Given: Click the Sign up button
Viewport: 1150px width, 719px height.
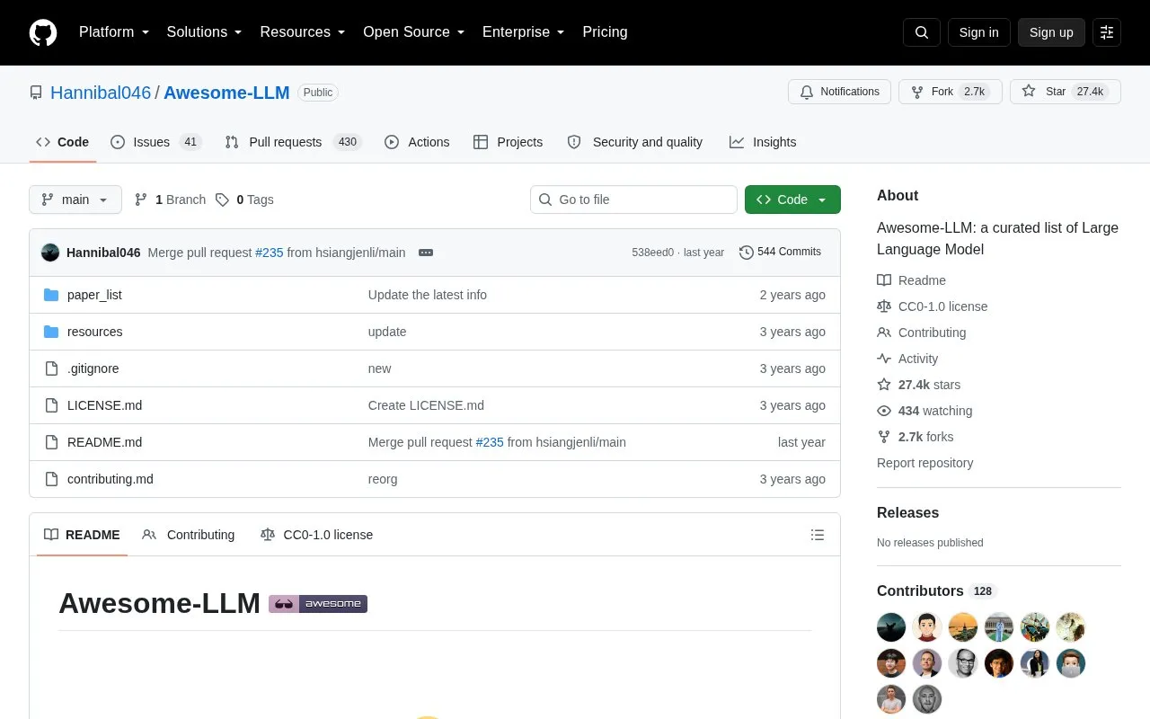Looking at the screenshot, I should pyautogui.click(x=1051, y=32).
